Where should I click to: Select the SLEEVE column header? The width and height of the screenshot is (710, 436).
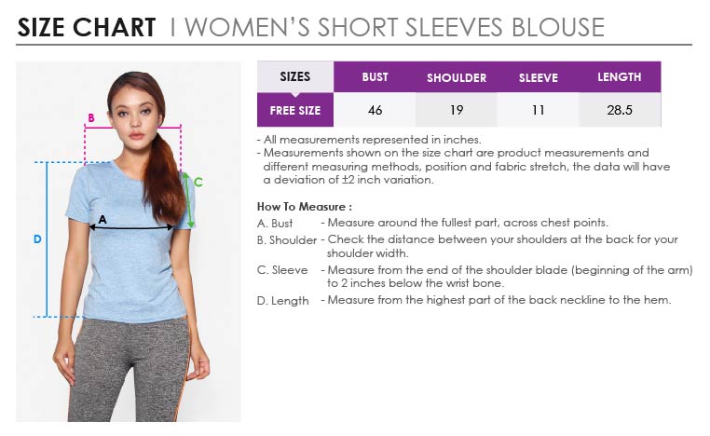538,77
